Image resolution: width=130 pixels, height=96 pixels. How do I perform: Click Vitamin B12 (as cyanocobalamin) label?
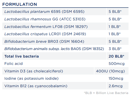click(36, 86)
